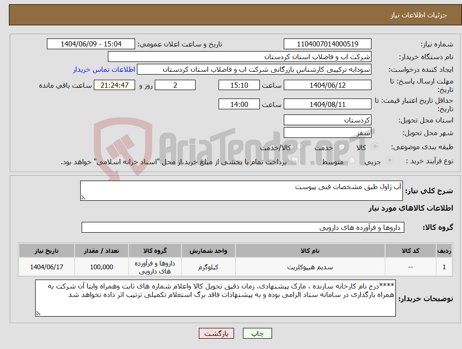Click the countdown timer showing 21:24:47
Viewport: 462px width, 349px height.
(x=115, y=85)
